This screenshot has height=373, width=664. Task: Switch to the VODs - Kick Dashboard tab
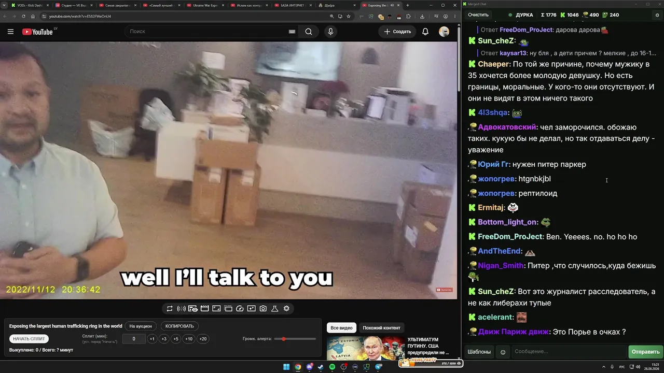coord(30,5)
